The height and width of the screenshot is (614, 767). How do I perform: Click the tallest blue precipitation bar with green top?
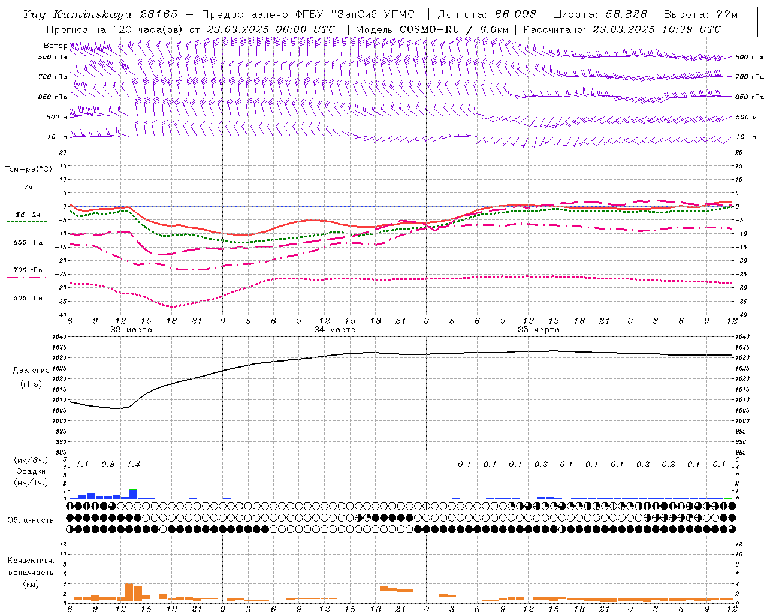coord(133,493)
